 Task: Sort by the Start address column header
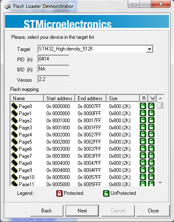(59, 98)
